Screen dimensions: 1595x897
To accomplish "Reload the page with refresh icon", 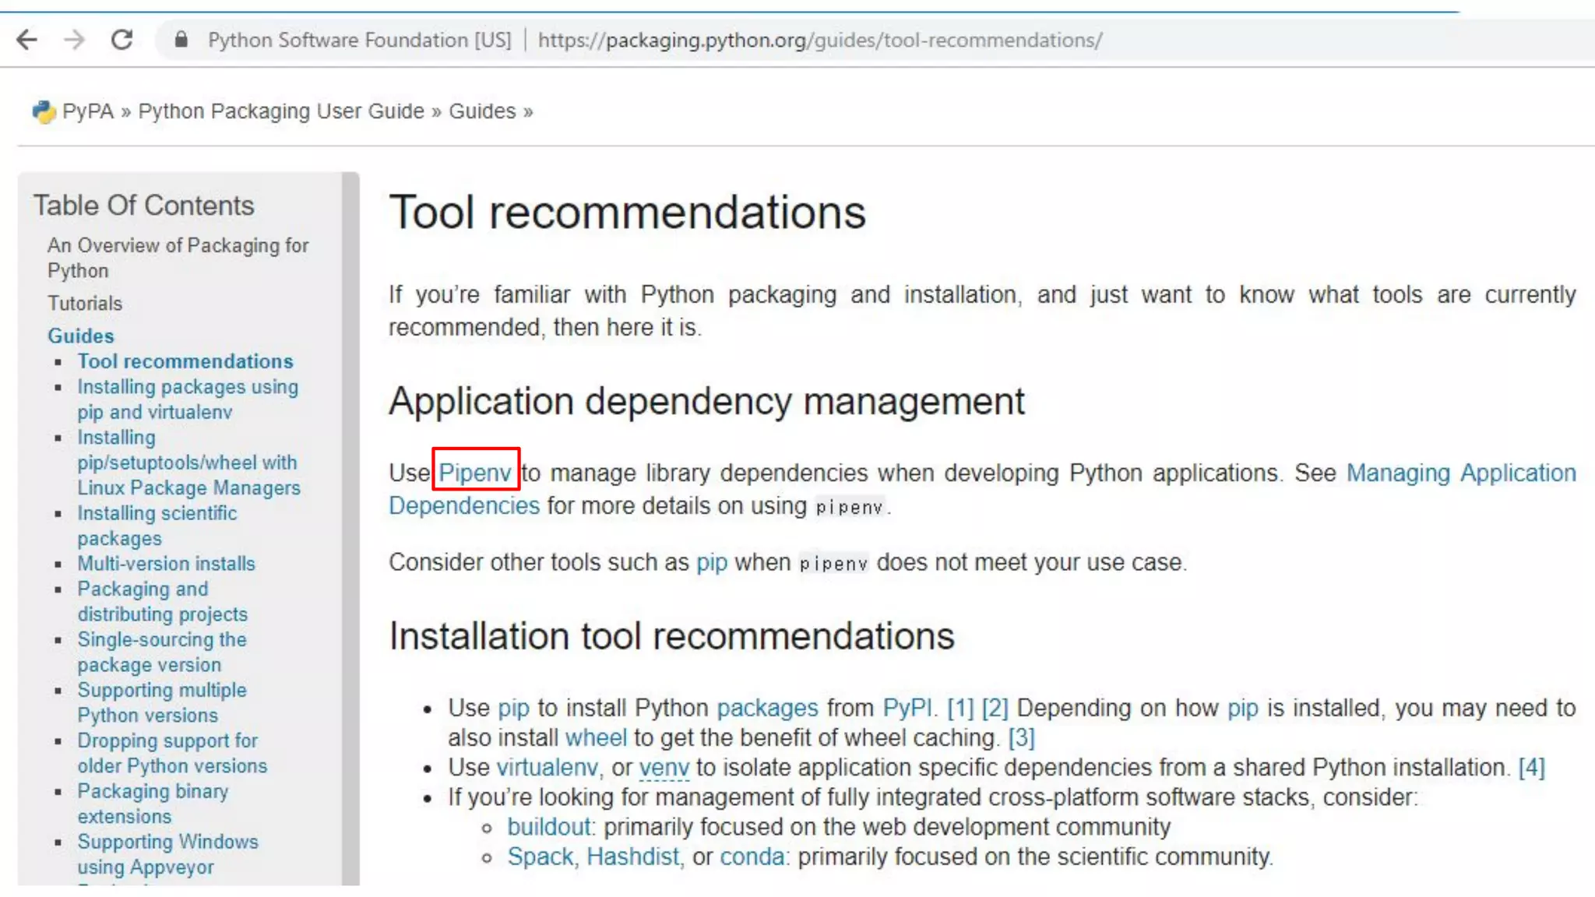I will pos(122,40).
